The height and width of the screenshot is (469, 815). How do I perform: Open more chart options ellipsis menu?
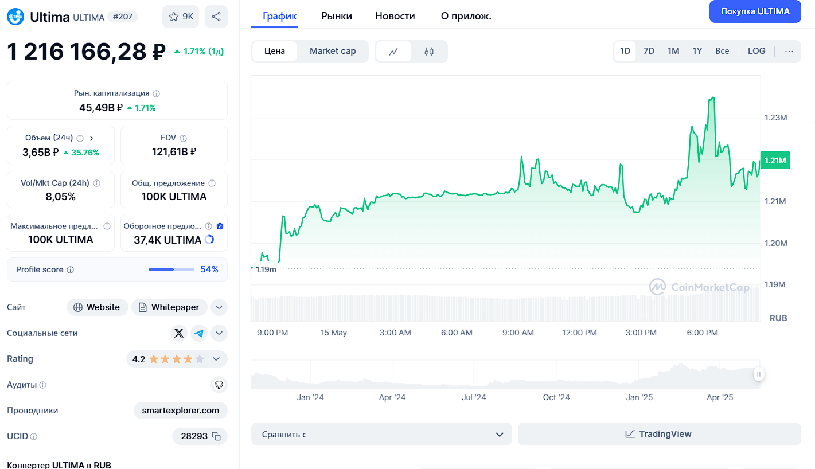point(789,51)
